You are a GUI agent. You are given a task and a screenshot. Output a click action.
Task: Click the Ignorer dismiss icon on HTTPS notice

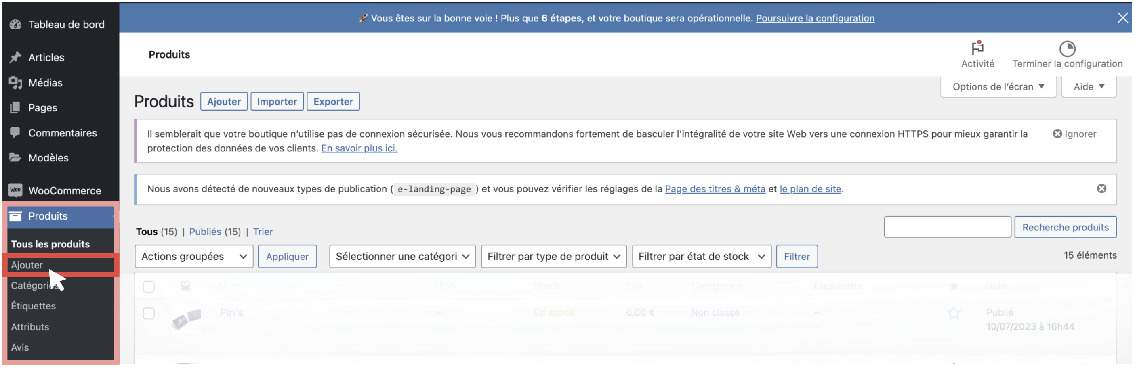tap(1057, 134)
